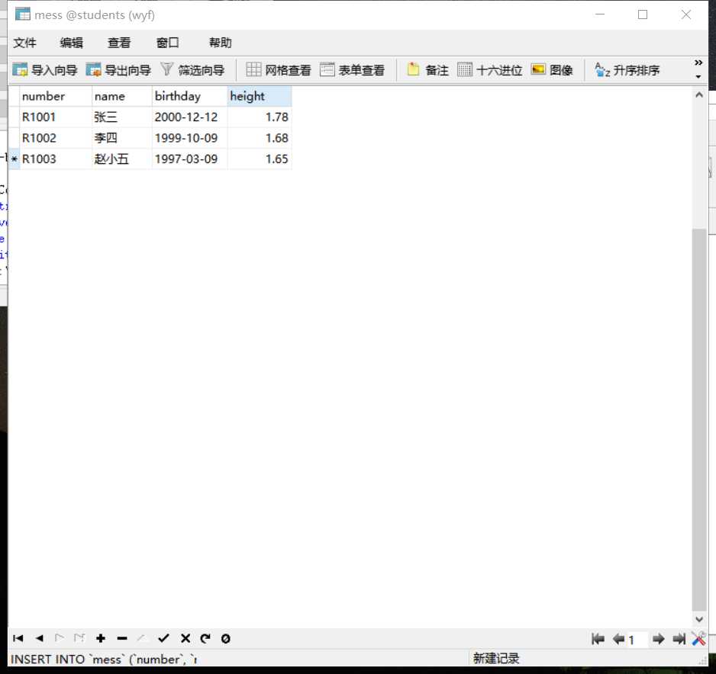Open the Memo (备注) editor

(428, 70)
